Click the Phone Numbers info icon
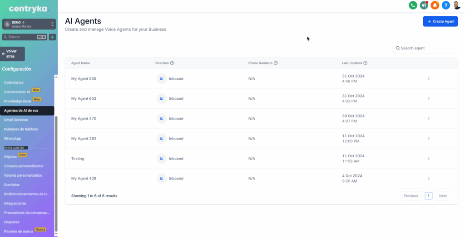The height and width of the screenshot is (237, 465). tap(276, 63)
